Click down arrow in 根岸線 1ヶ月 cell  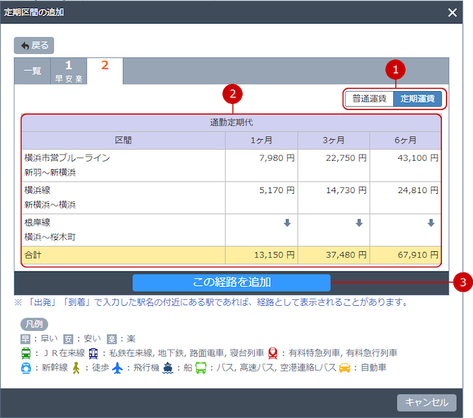click(287, 223)
